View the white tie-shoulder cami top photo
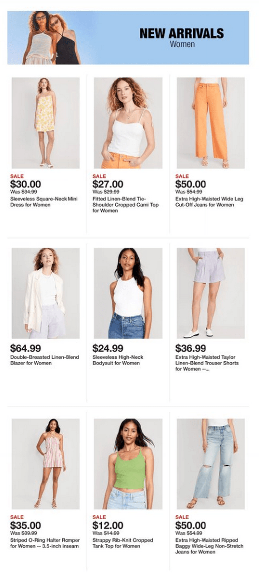This screenshot has width=259, height=580. [128, 123]
